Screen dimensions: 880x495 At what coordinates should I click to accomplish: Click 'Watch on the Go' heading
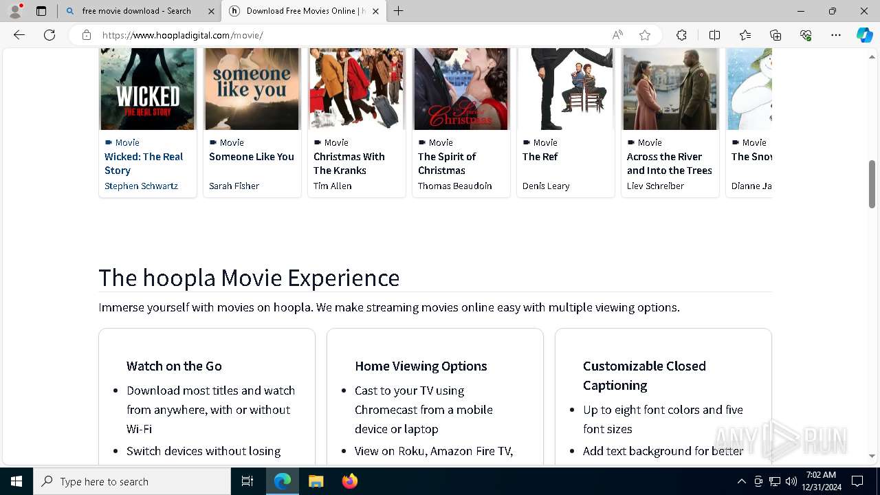click(x=174, y=366)
